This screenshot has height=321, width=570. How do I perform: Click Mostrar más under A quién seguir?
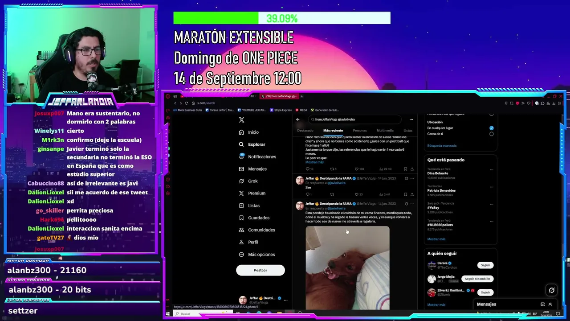pos(436,305)
